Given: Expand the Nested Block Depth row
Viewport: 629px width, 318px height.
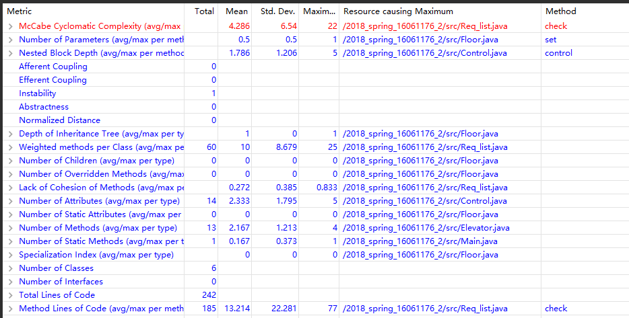Looking at the screenshot, I should [10, 53].
